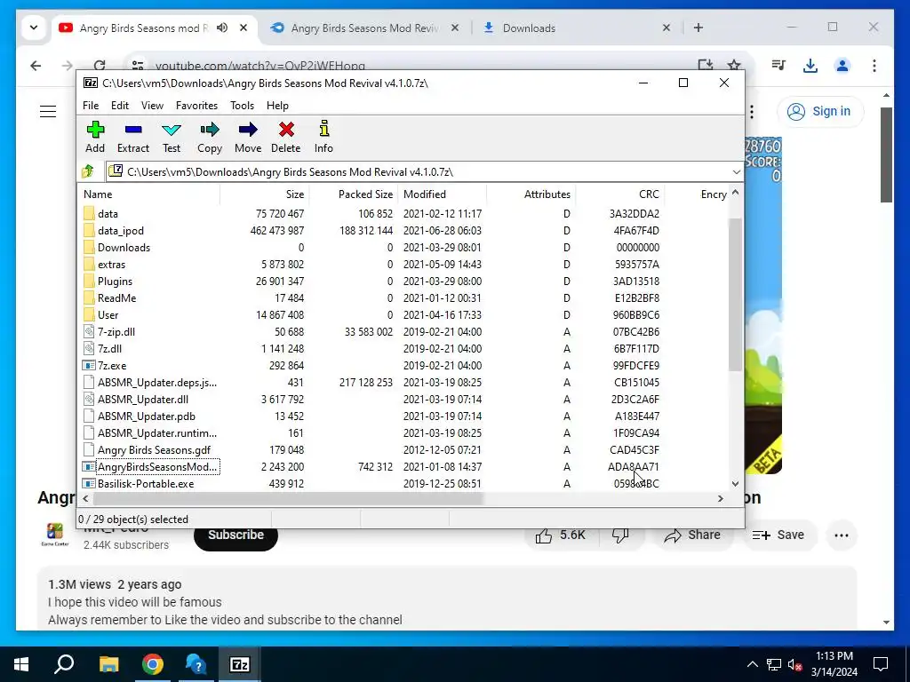
Task: Open taskbar Search
Action: [64, 664]
